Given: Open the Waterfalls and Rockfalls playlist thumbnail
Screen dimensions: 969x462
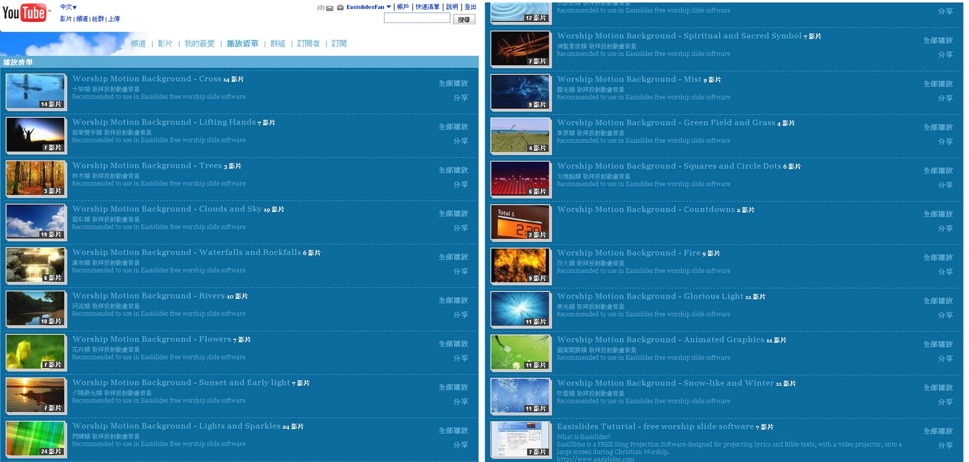Looking at the screenshot, I should [36, 265].
